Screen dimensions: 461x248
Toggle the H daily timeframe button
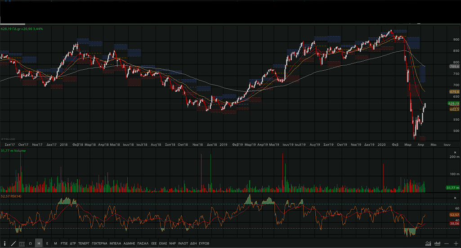[x=39, y=243]
